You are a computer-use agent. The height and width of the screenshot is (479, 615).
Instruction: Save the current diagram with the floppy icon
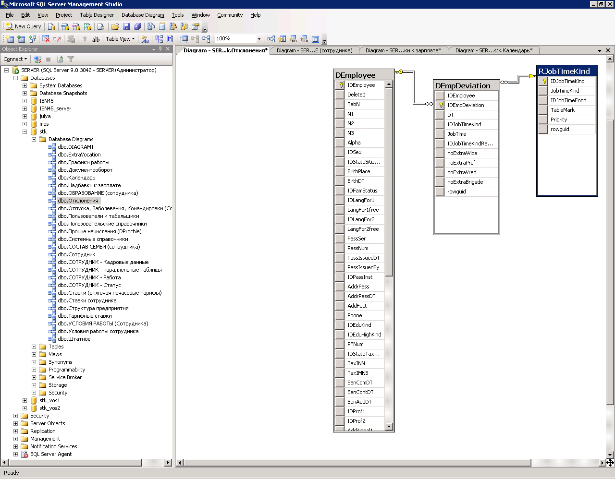pyautogui.click(x=126, y=26)
